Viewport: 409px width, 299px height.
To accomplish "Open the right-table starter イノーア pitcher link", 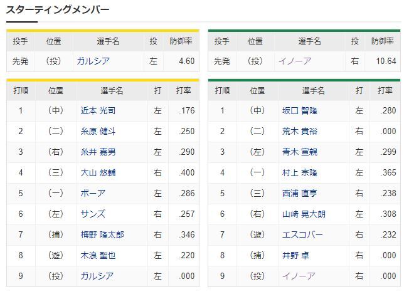I will pos(295,61).
